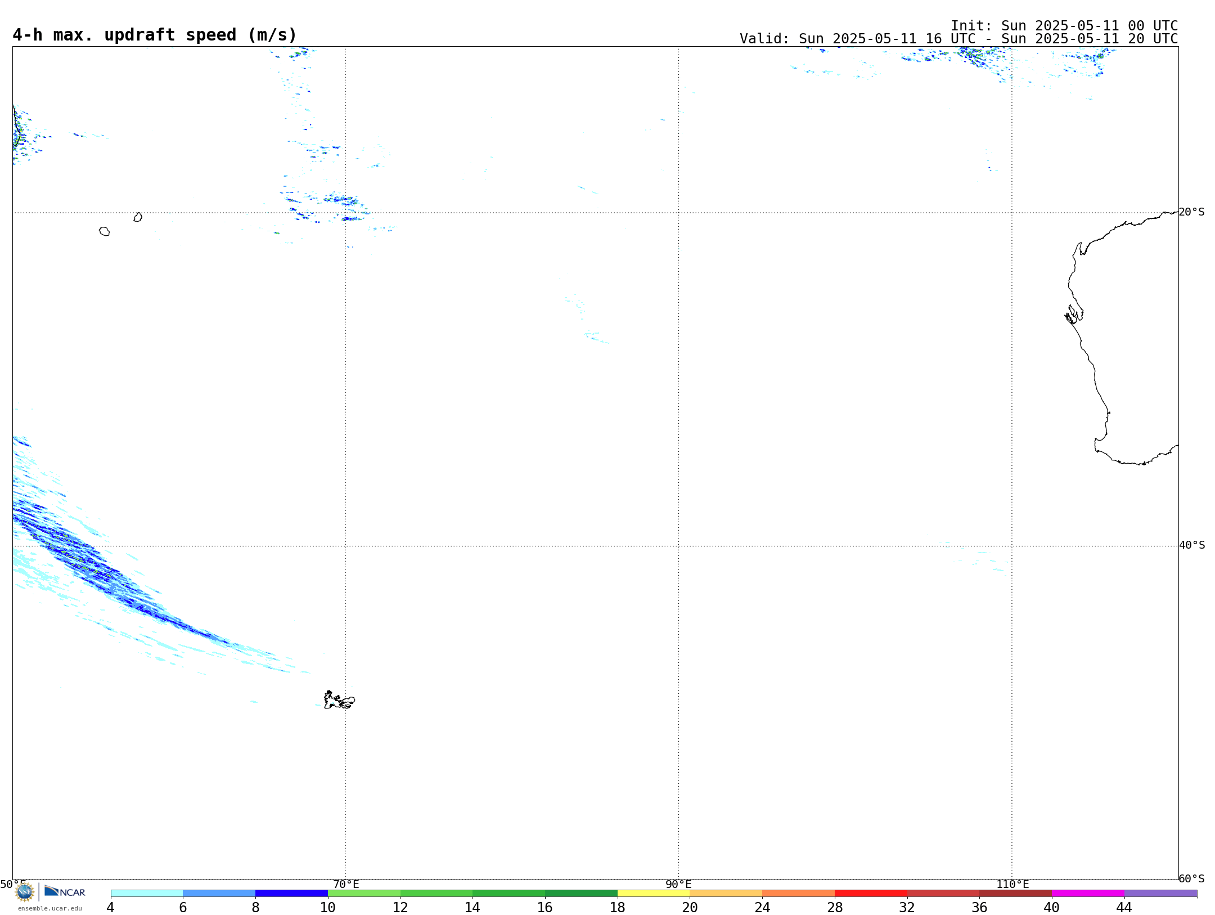Click the 70°E longitude label
Screen dimensions: 1215x915
[x=346, y=885]
